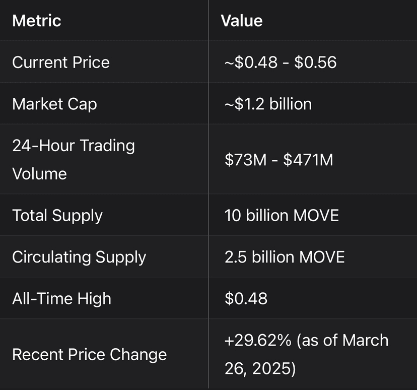The width and height of the screenshot is (417, 390).
Task: Click the divider between Metric and Value headers
Action: (x=208, y=21)
